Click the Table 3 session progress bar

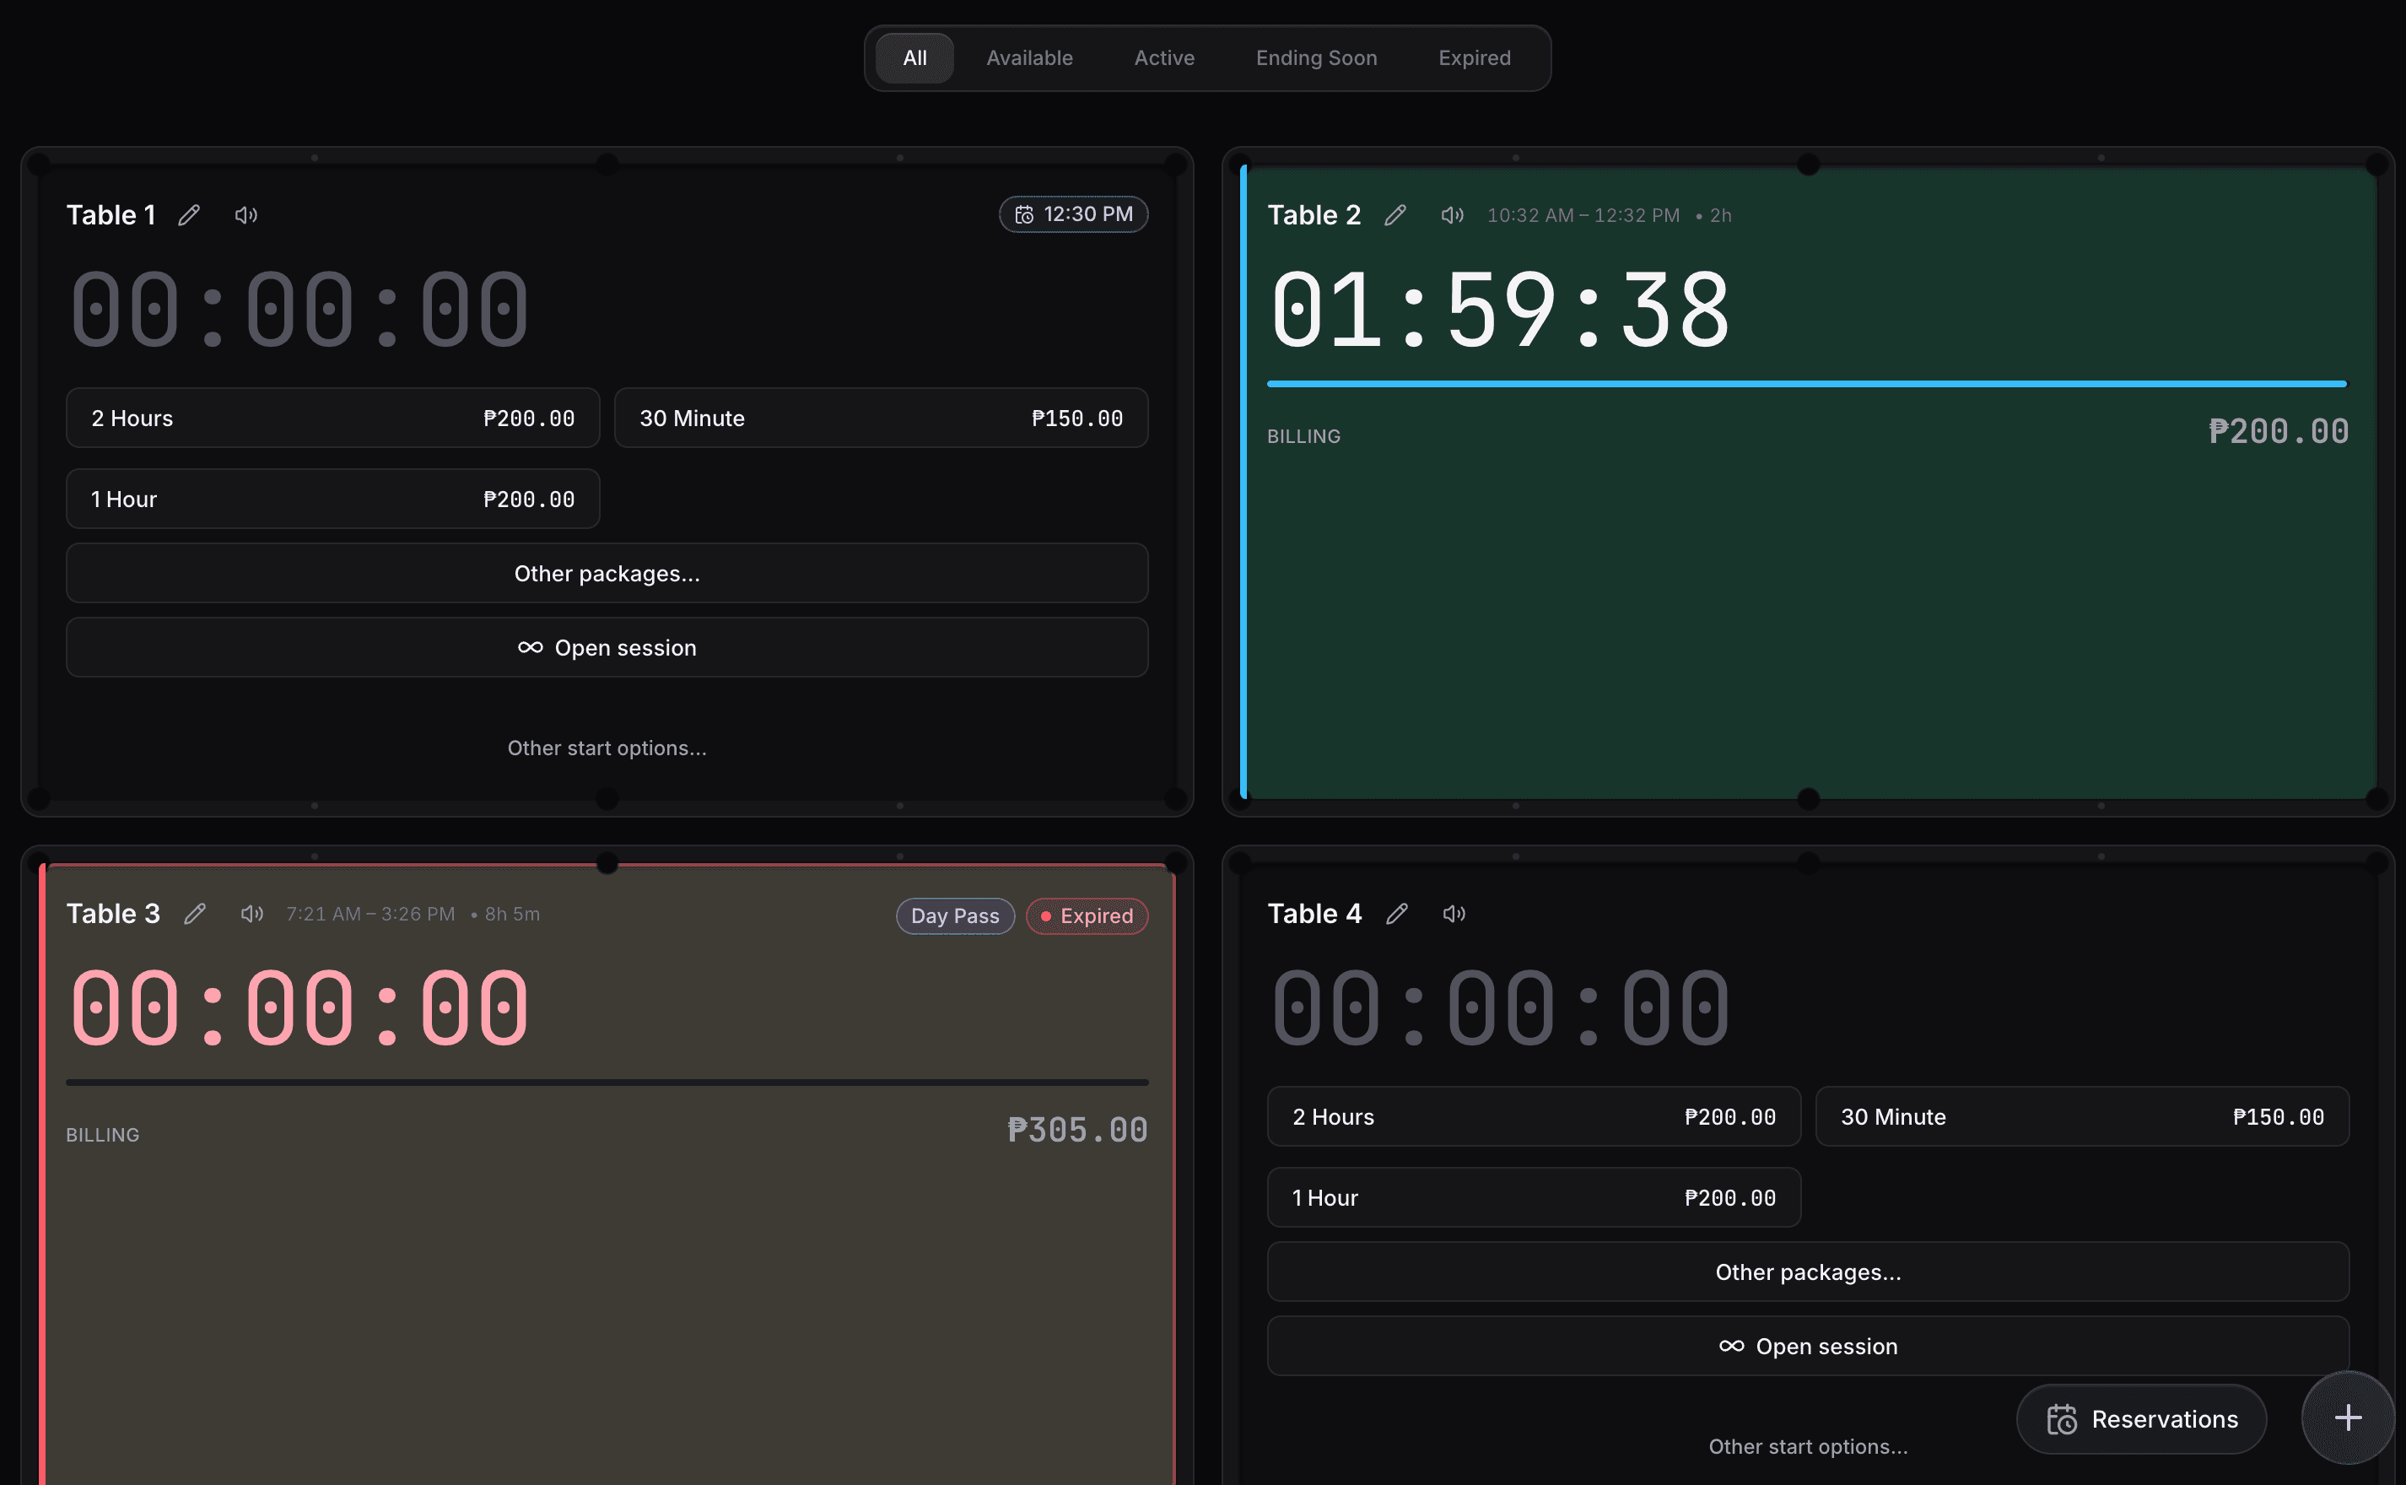[607, 1083]
